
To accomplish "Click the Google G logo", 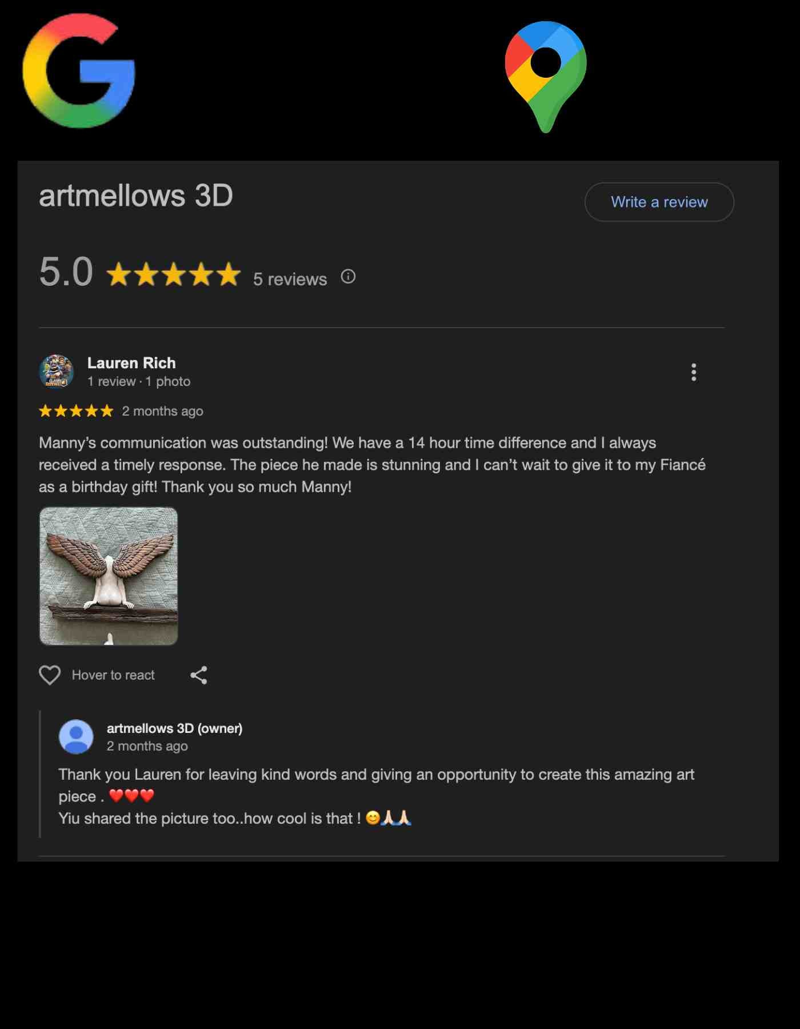I will [79, 71].
